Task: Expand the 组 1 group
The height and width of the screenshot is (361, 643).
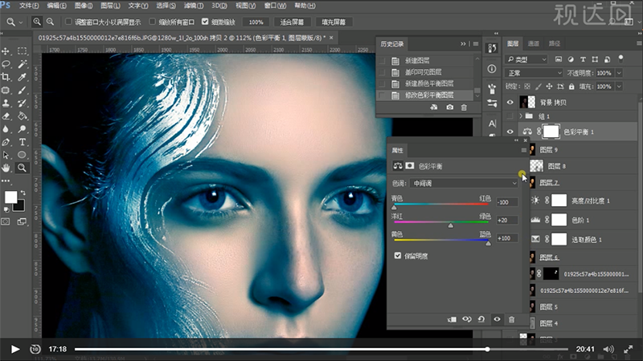Action: pos(521,116)
